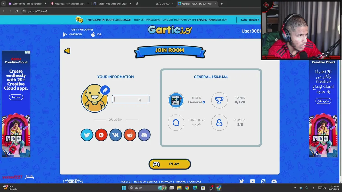Viewport: 342px width, 192px height.
Task: Open weather widget showing 34°C
Action: pyautogui.click(x=11, y=187)
